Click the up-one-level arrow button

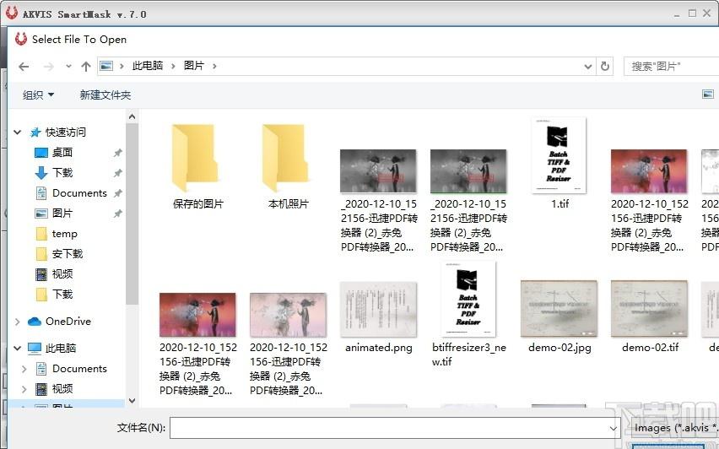86,67
